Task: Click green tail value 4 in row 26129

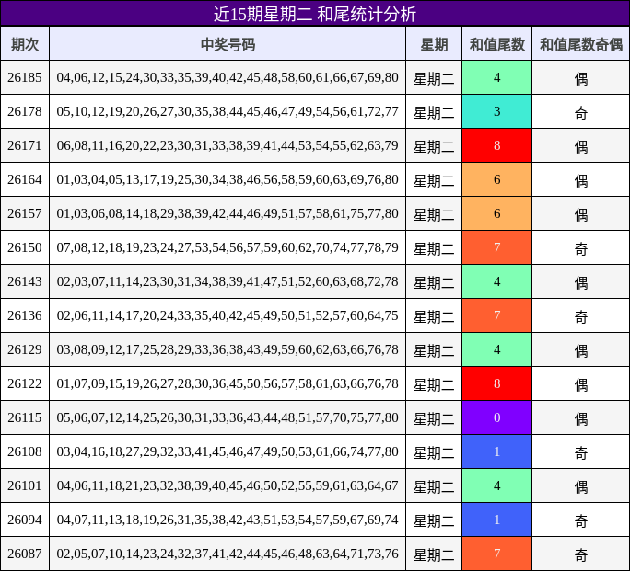Action: [x=497, y=349]
